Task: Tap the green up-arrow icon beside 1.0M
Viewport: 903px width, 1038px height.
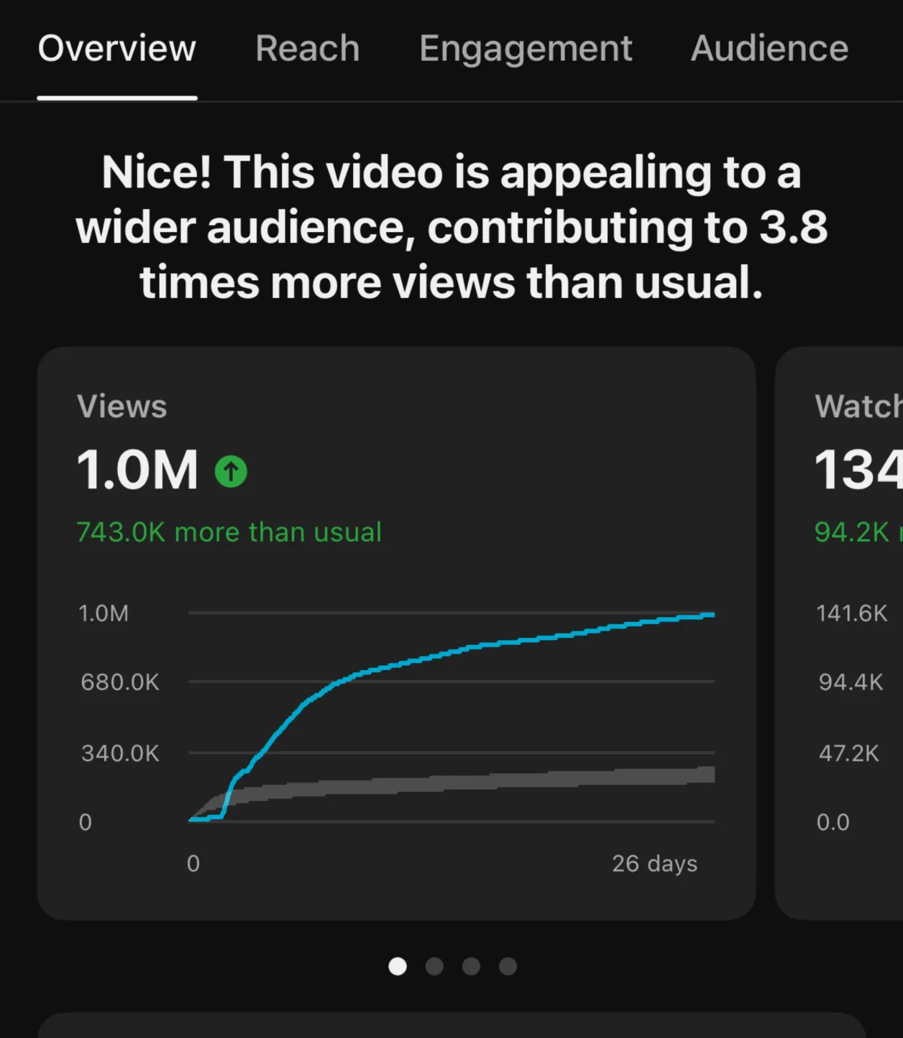Action: click(x=231, y=472)
